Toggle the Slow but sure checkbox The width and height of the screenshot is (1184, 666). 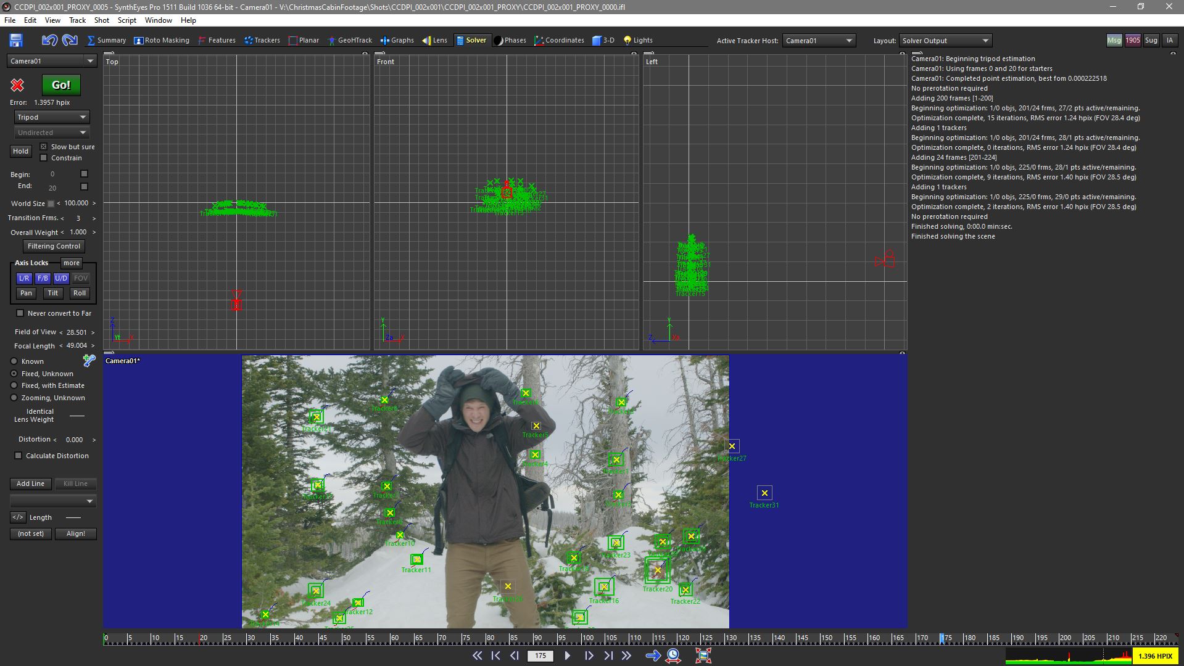(44, 147)
